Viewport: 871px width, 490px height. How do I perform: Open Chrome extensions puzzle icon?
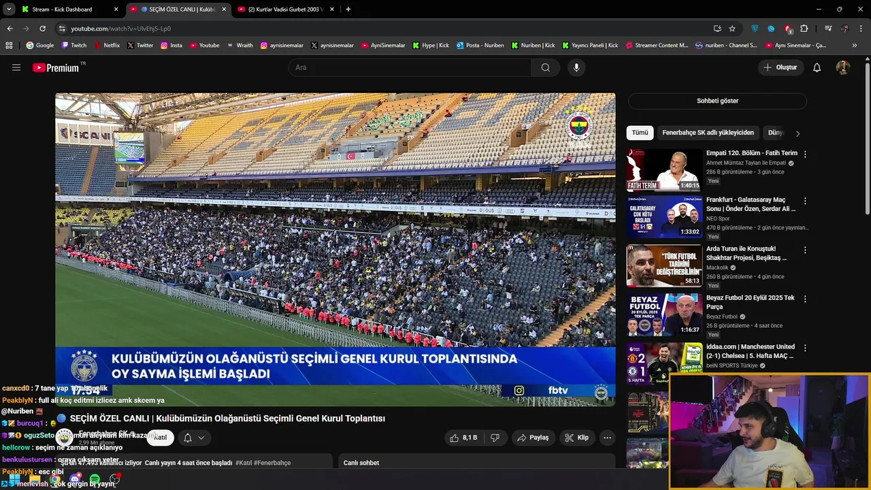coord(804,29)
